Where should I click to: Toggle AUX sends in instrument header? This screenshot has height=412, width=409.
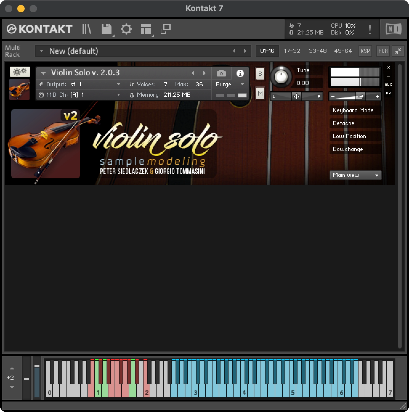388,84
